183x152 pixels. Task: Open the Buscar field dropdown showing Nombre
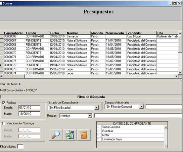[90, 116]
